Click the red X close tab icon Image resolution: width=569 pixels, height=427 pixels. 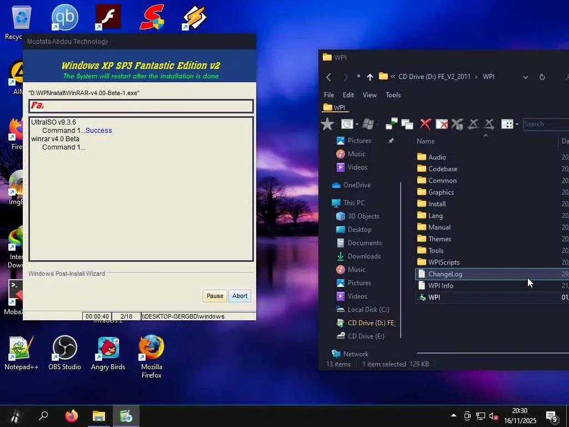tap(425, 124)
